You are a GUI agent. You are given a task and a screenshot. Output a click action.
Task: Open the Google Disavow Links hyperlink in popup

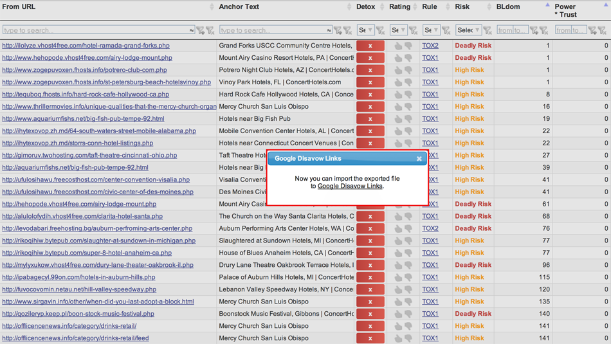coord(350,186)
